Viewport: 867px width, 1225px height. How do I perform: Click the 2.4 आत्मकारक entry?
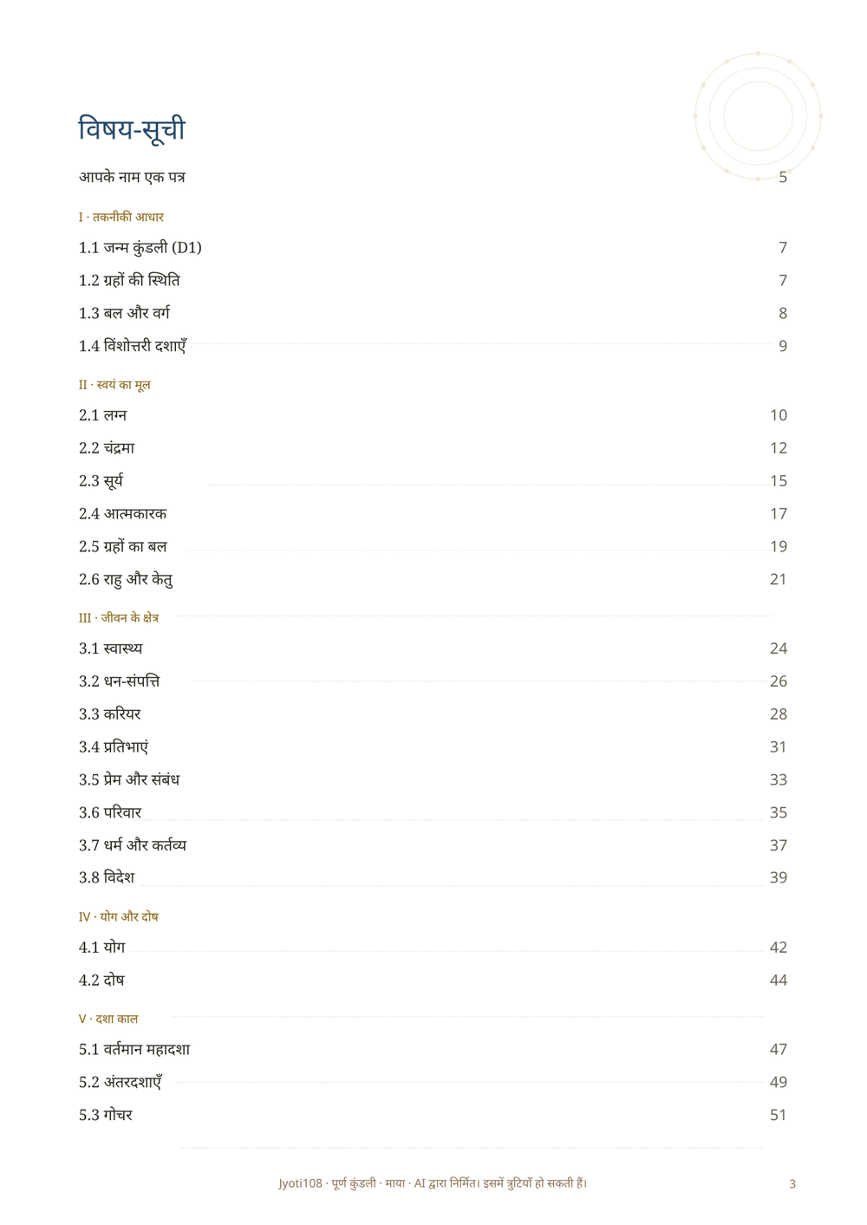[x=433, y=514]
